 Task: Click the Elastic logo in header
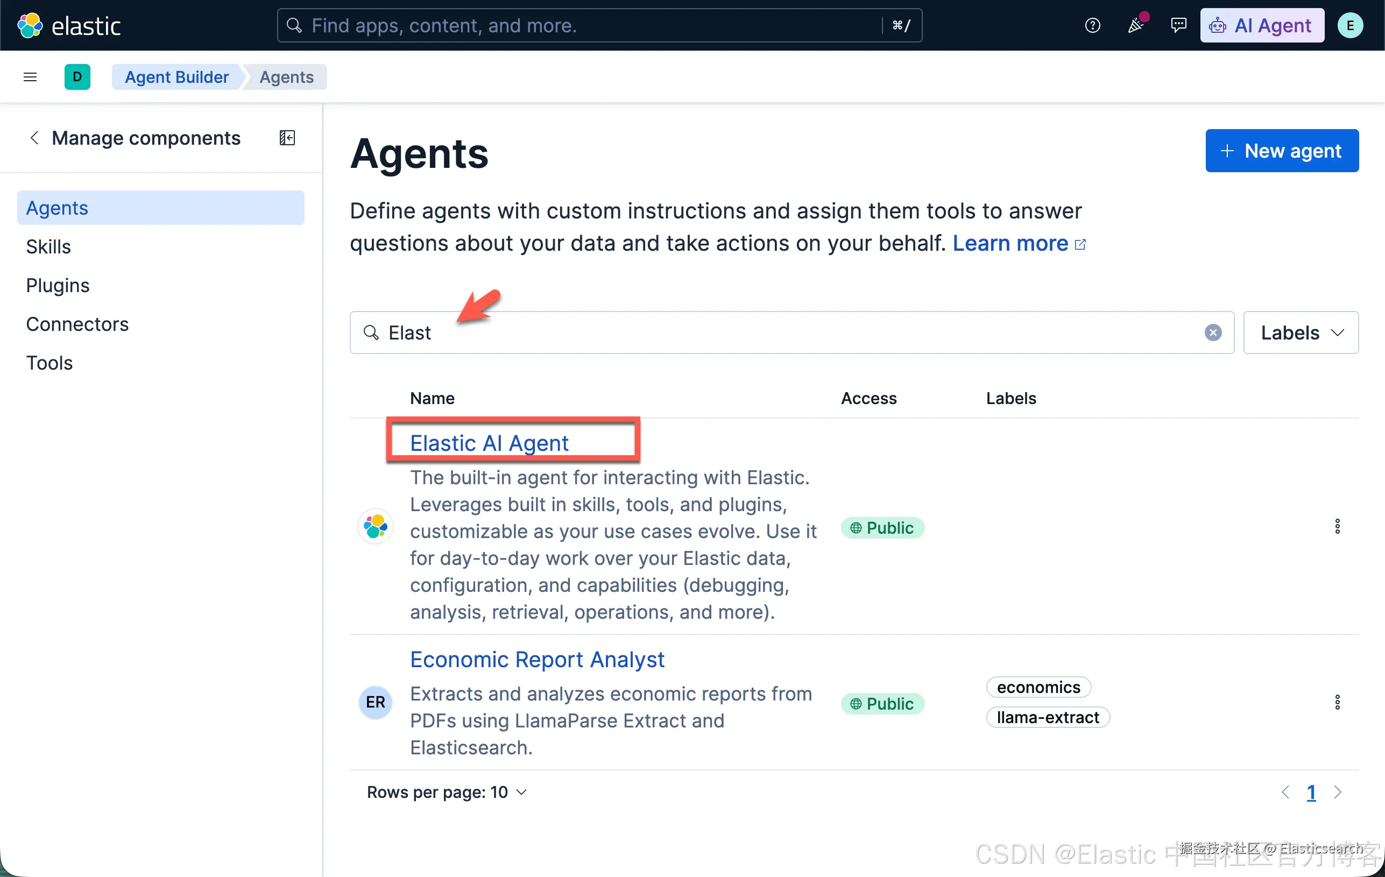click(x=69, y=25)
